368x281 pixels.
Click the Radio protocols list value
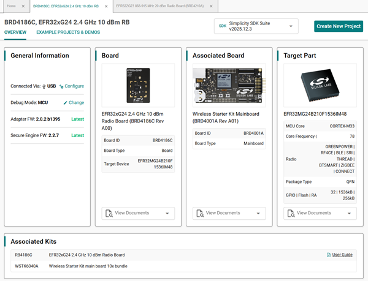tap(337, 159)
